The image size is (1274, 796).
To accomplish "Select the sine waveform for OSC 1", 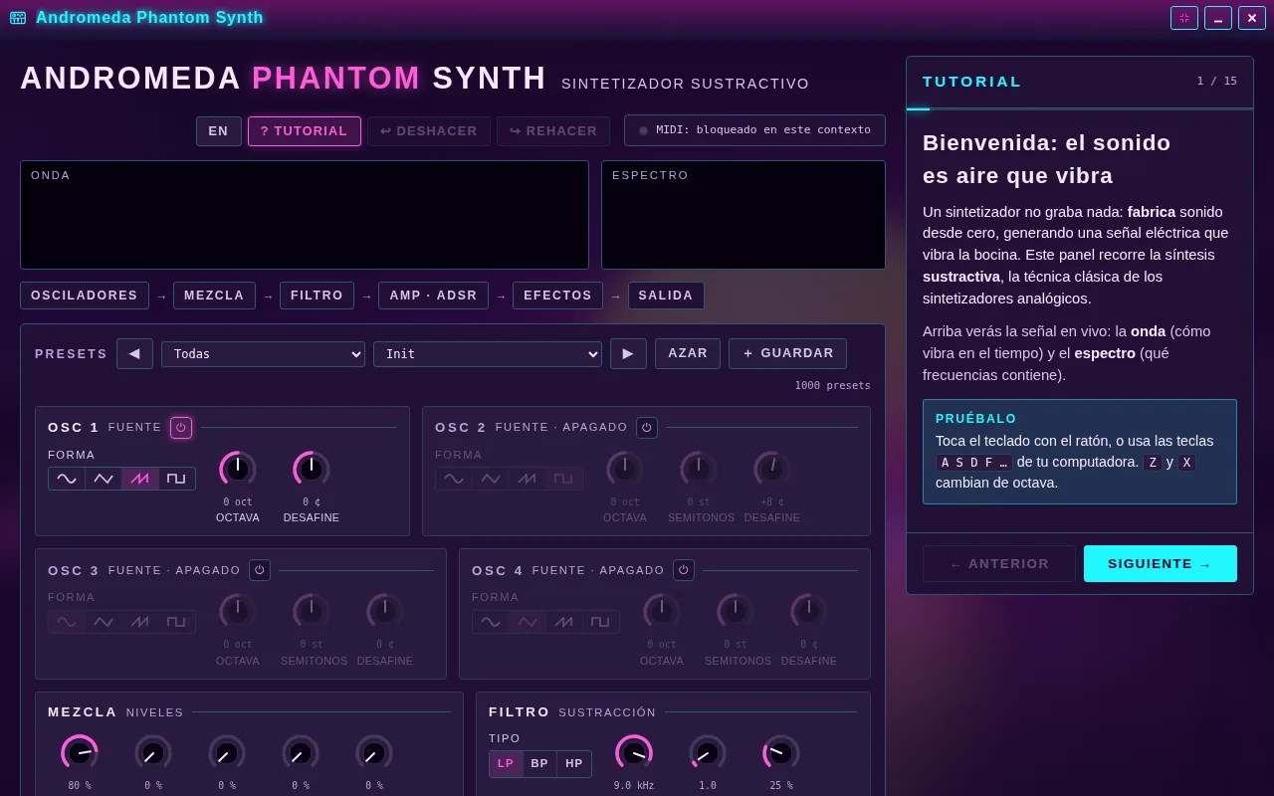I will point(67,479).
